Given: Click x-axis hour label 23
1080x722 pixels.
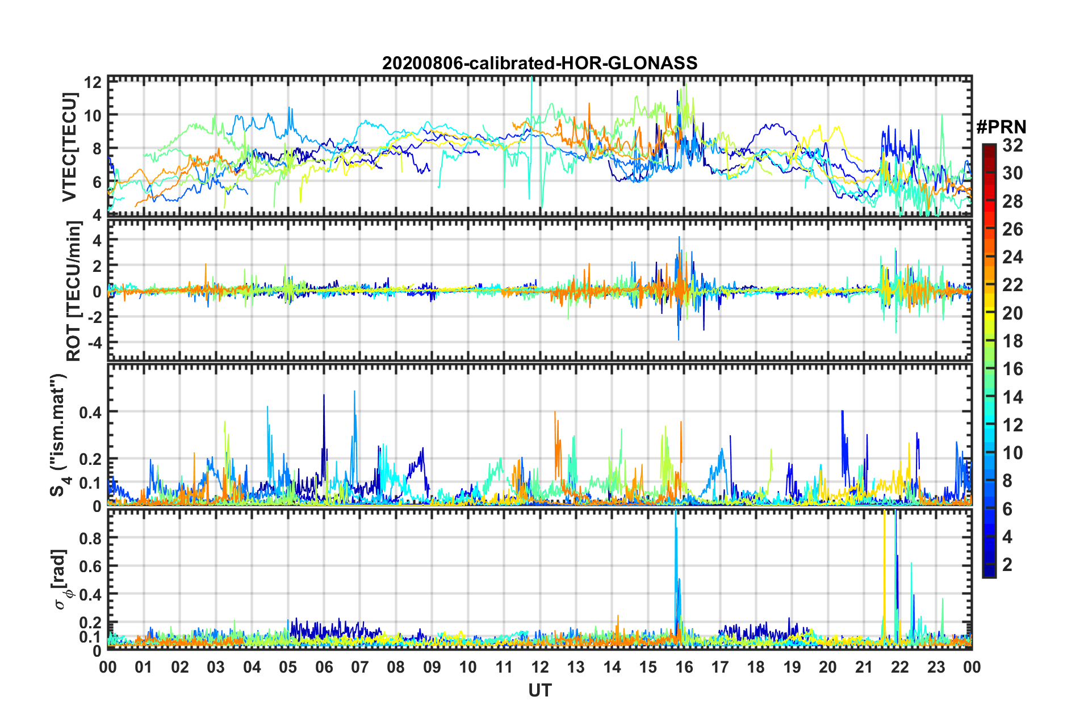Looking at the screenshot, I should click(936, 668).
